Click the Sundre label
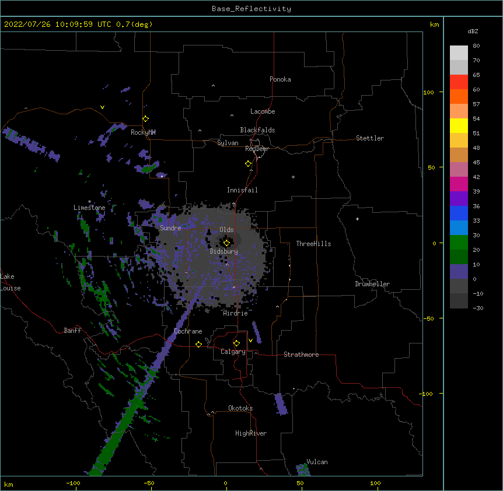The width and height of the screenshot is (503, 491). pos(170,228)
